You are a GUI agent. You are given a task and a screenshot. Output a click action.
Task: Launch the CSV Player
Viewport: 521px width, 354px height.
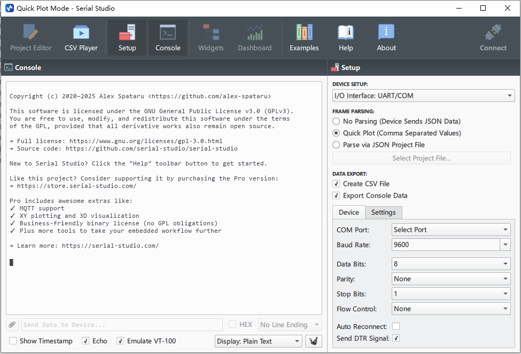pyautogui.click(x=81, y=38)
